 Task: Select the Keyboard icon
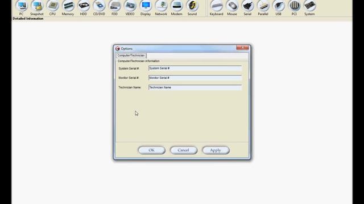click(x=216, y=6)
